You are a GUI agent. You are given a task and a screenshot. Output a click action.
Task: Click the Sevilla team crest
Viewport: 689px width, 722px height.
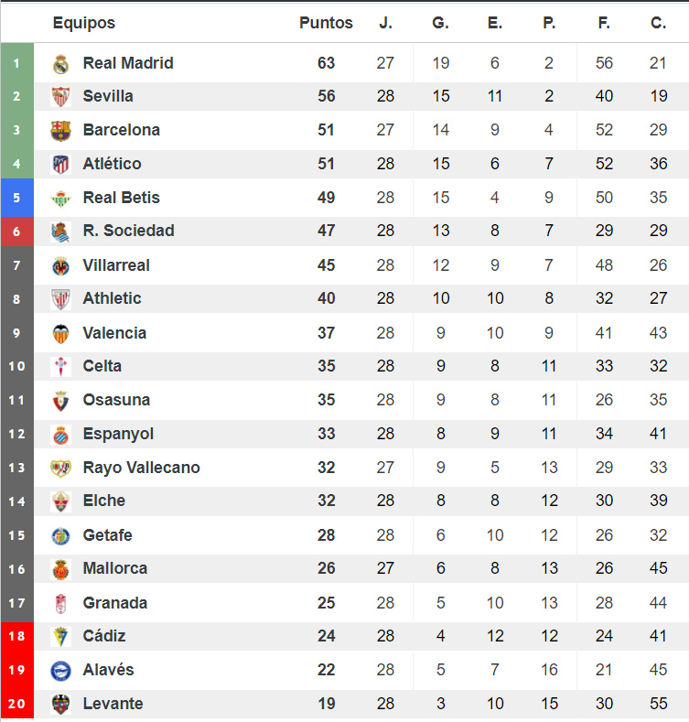tap(60, 97)
